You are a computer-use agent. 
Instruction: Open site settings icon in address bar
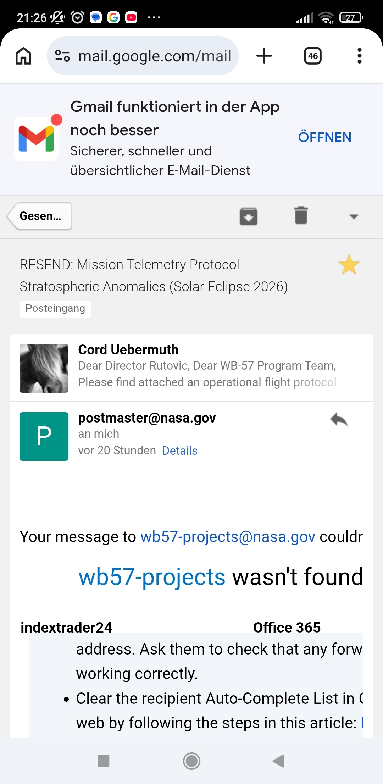point(62,56)
